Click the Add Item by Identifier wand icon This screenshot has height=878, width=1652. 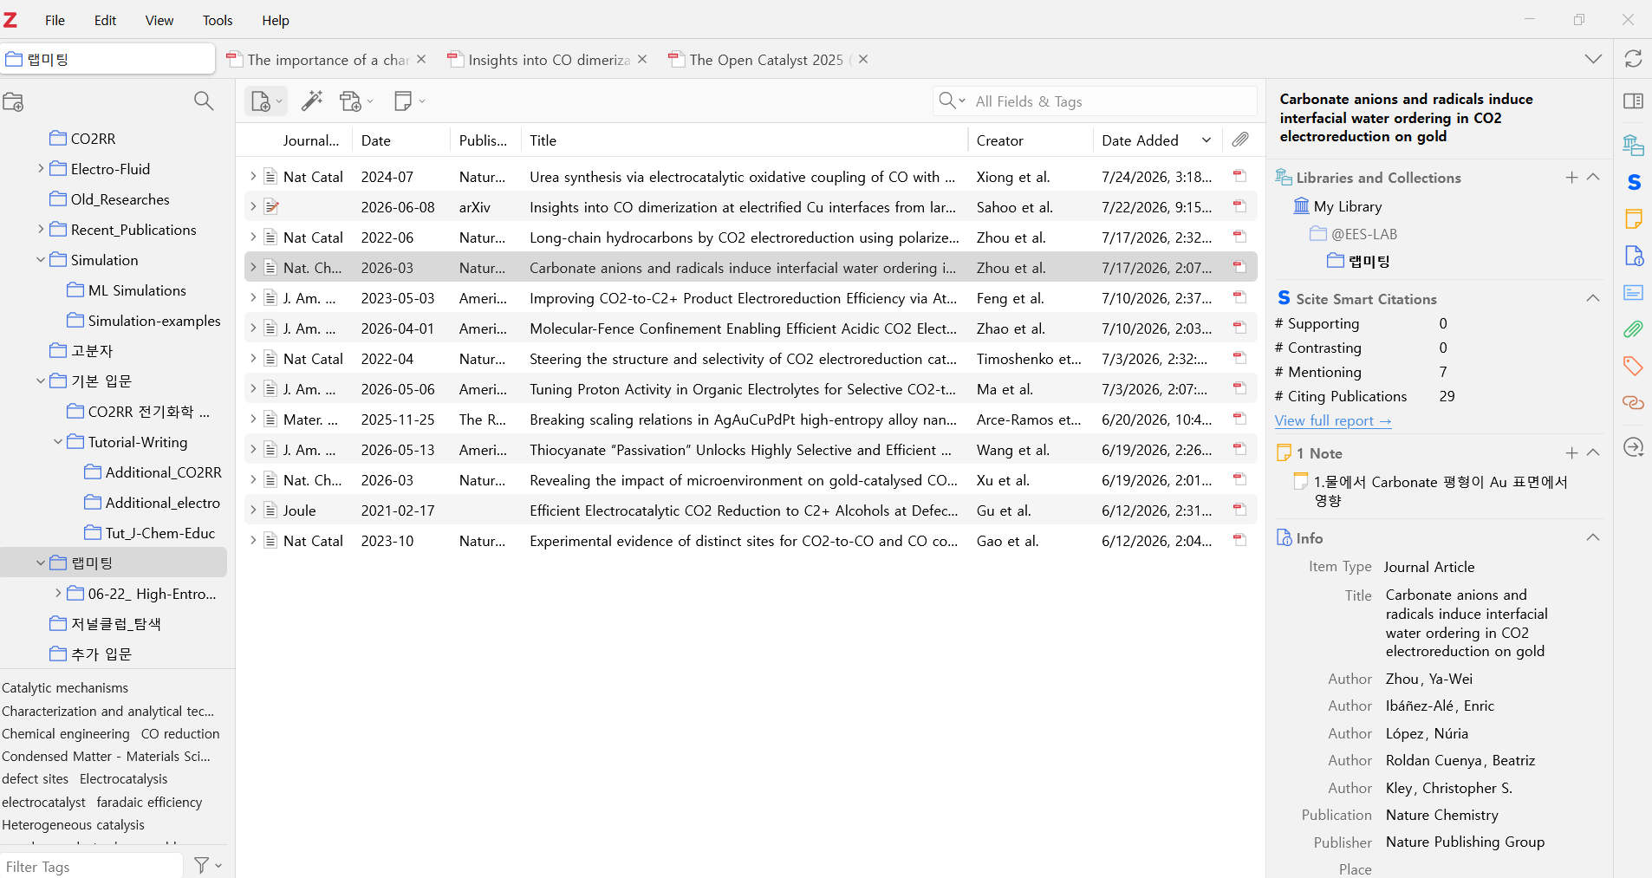point(312,101)
